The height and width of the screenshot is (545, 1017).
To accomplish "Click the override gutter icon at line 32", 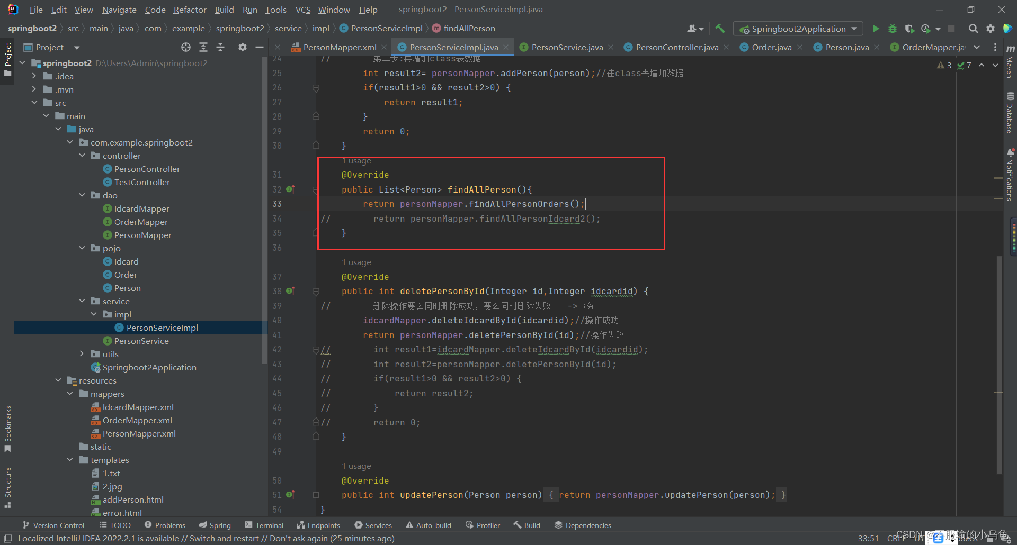I will pyautogui.click(x=290, y=189).
